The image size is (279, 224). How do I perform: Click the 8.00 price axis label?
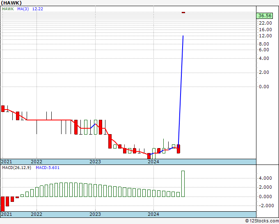click(x=264, y=44)
